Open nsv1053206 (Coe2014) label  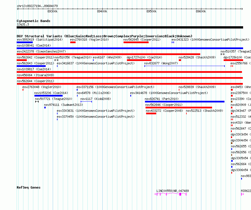51,93
